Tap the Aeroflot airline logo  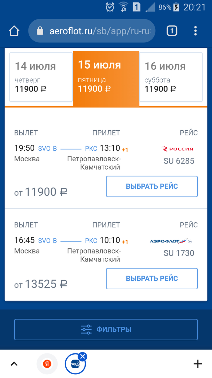(x=171, y=241)
